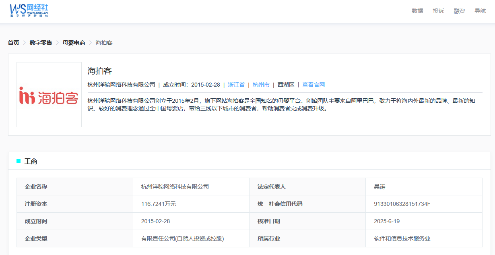Select the 软件和信息技术服务业 value
The height and width of the screenshot is (255, 495).
click(402, 238)
